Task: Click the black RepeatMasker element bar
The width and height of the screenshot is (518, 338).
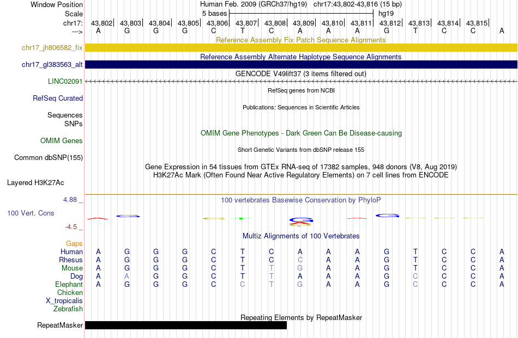Action: tap(186, 325)
